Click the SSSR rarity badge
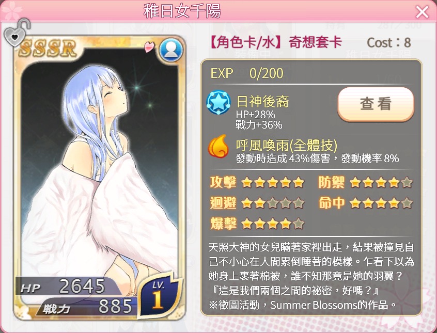 [48, 48]
